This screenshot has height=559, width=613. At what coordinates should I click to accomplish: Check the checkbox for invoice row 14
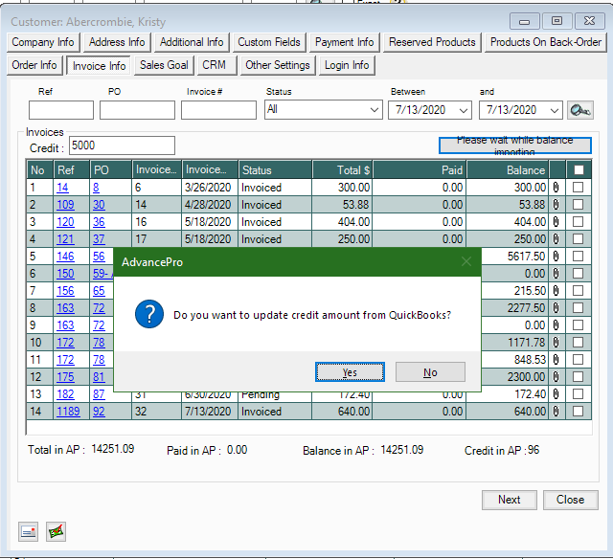point(578,412)
